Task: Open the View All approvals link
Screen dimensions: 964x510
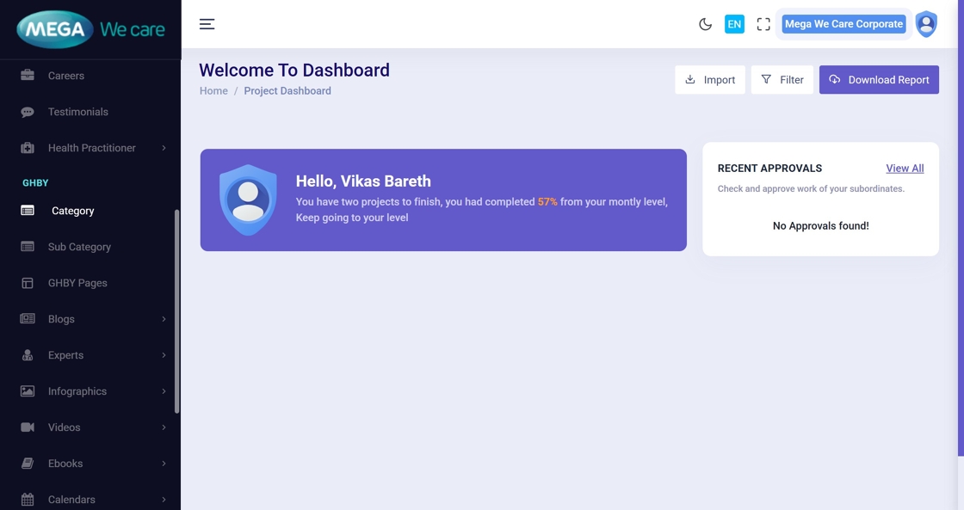Action: click(905, 169)
